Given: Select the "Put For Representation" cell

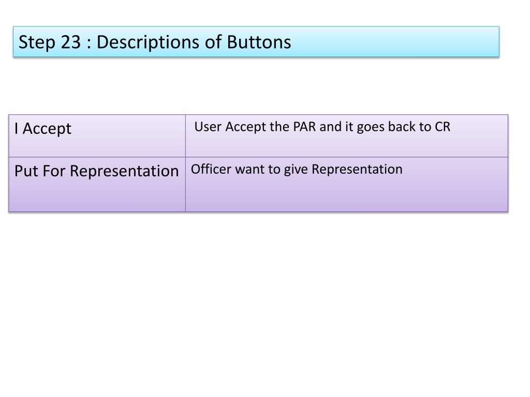Looking at the screenshot, I should pyautogui.click(x=97, y=185).
